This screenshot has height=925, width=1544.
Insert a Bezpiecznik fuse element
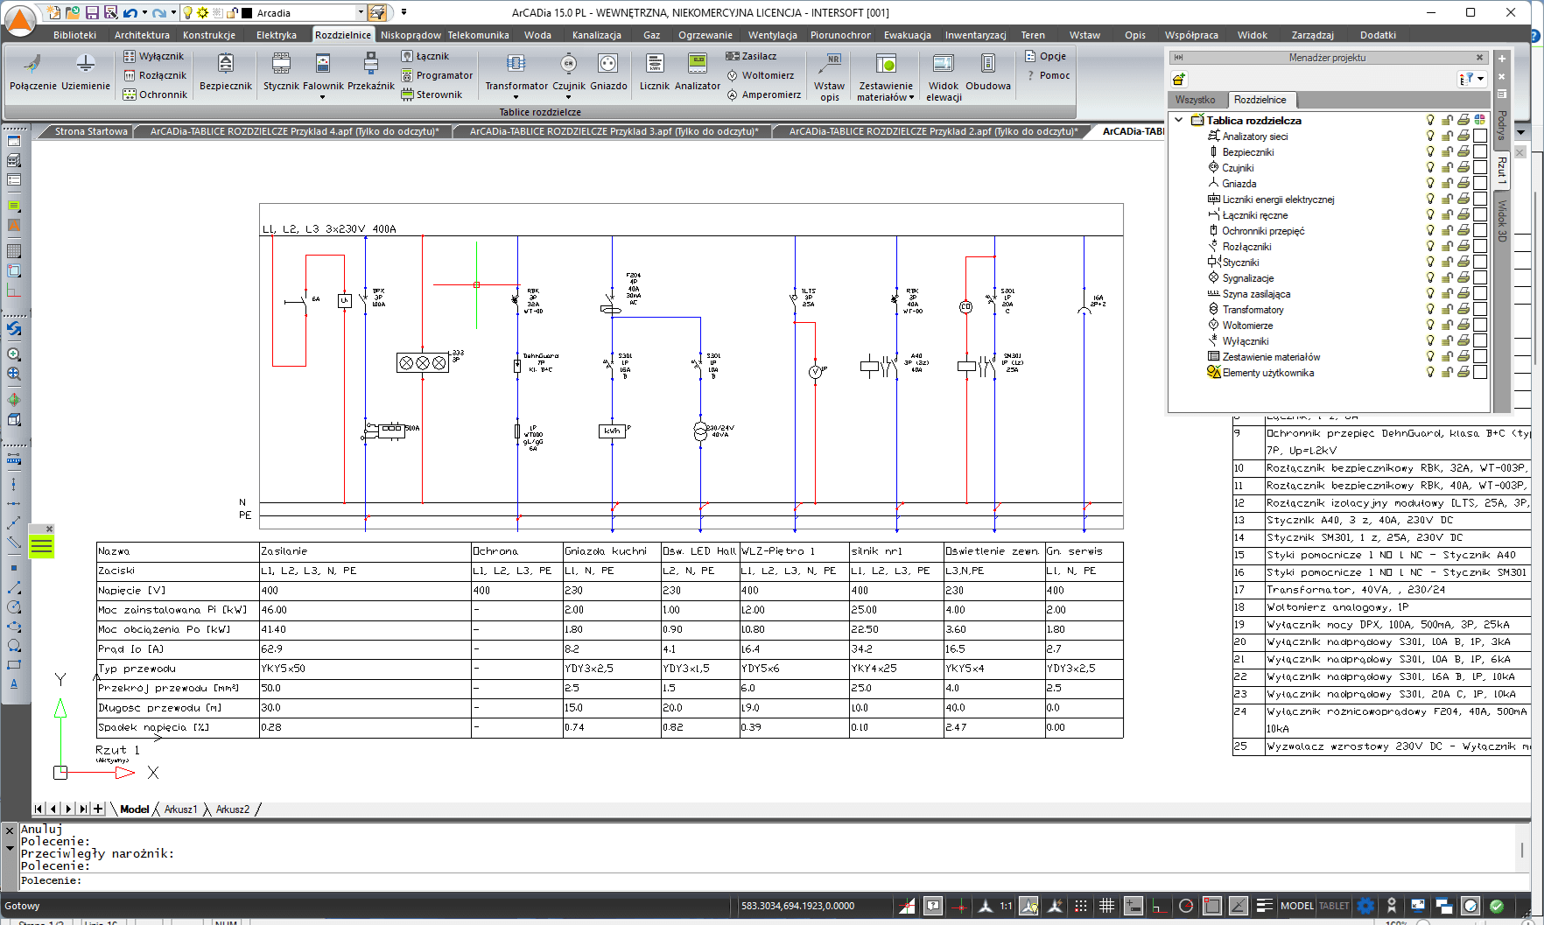pos(226,73)
